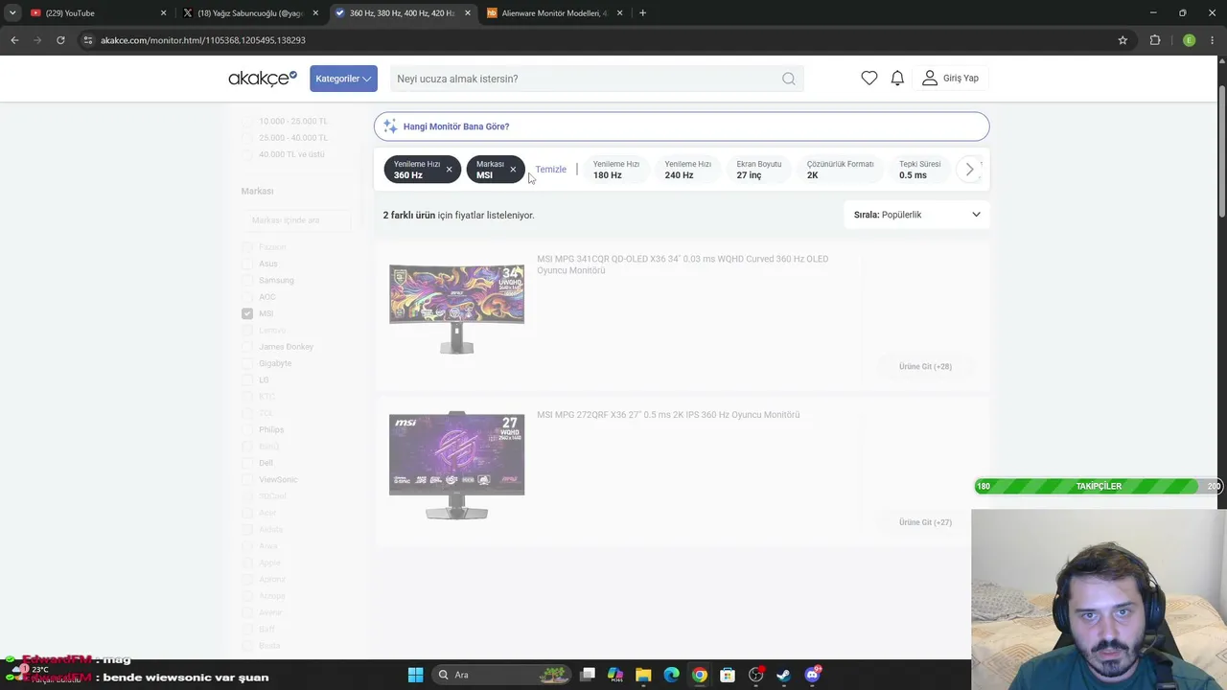This screenshot has height=690, width=1227.
Task: Show more filter chips with right arrow
Action: coord(969,170)
